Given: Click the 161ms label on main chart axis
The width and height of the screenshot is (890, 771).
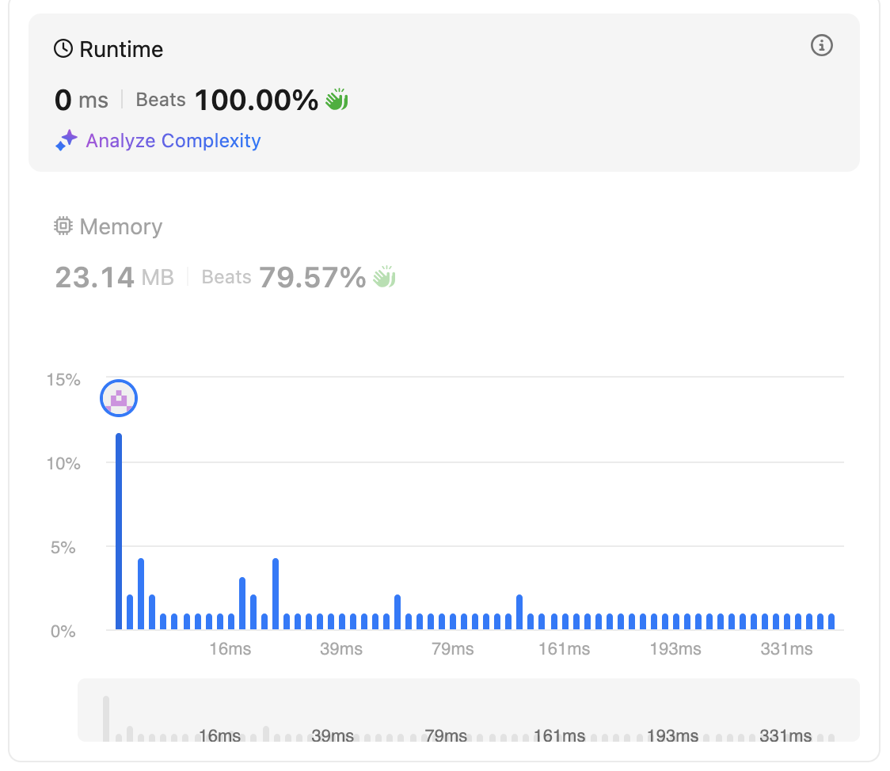Looking at the screenshot, I should 564,649.
